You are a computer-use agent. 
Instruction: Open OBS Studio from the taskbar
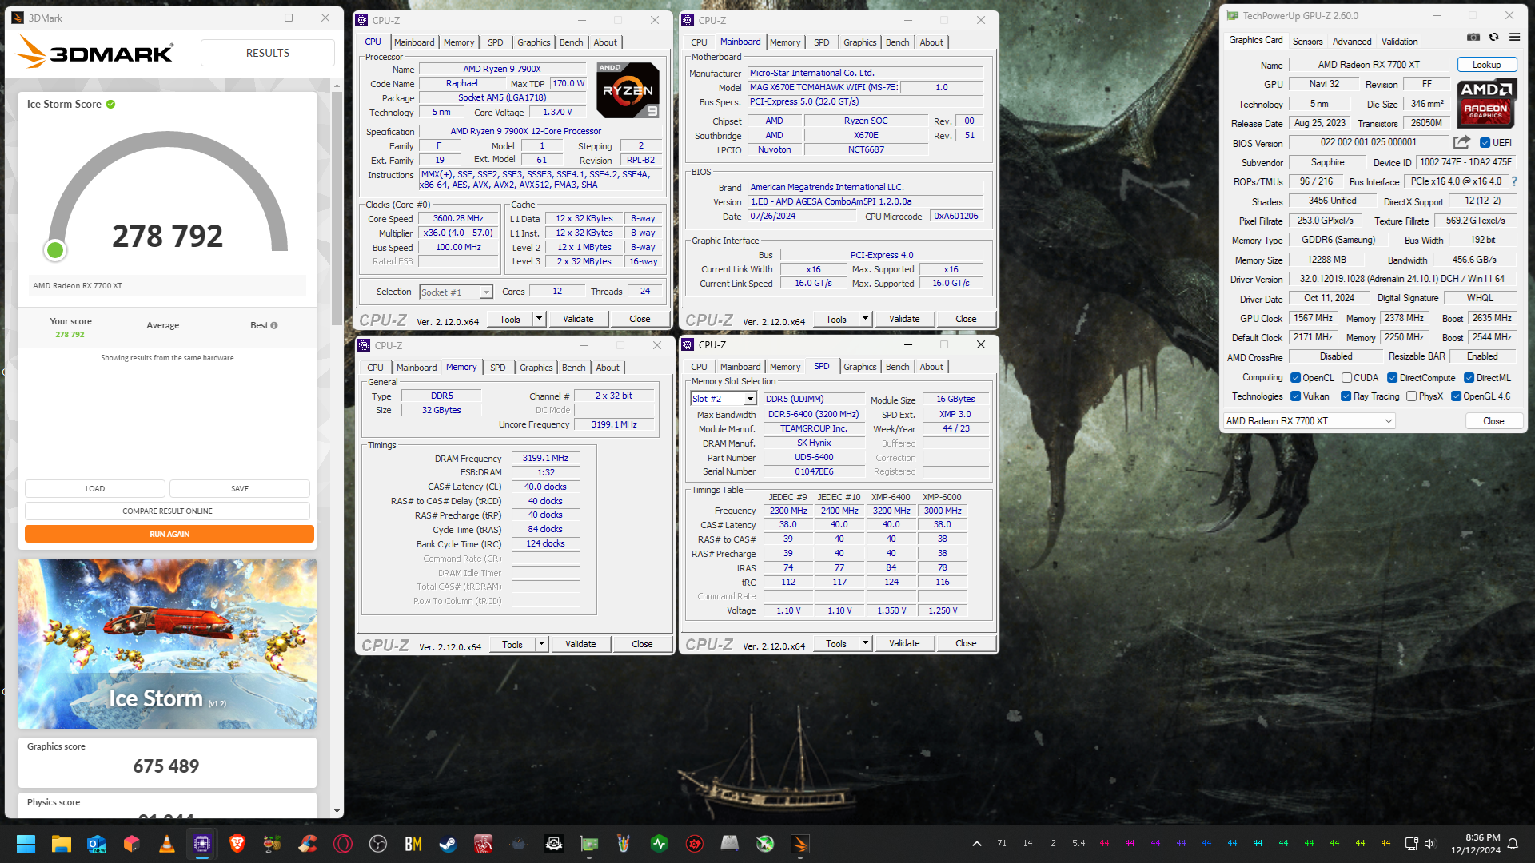378,844
